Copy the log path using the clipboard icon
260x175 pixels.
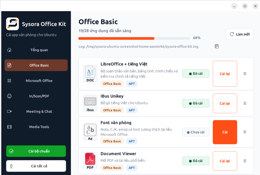pyautogui.click(x=217, y=46)
